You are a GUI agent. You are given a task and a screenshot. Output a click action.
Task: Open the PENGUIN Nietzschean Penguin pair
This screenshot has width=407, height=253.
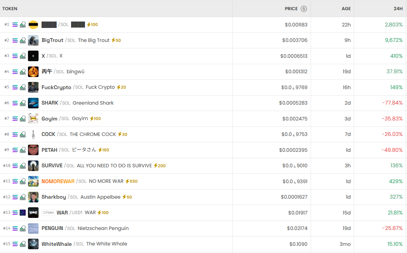pos(52,228)
